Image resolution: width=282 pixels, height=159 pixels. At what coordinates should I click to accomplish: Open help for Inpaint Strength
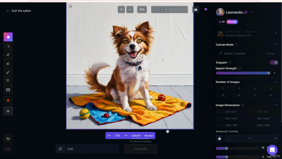pos(240,68)
